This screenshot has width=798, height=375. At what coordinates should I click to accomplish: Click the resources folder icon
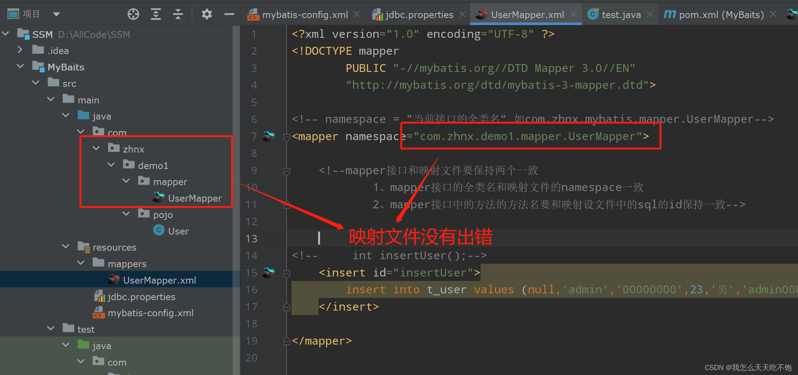[x=84, y=247]
